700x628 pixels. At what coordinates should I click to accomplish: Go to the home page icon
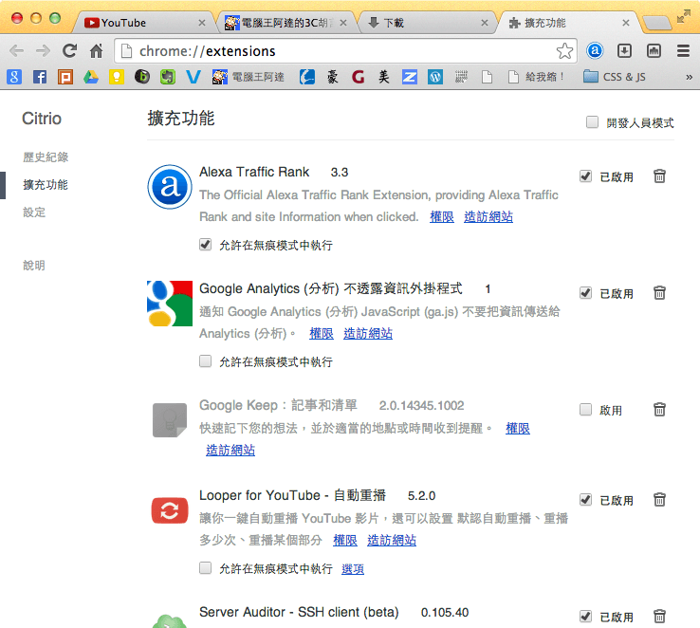click(96, 51)
